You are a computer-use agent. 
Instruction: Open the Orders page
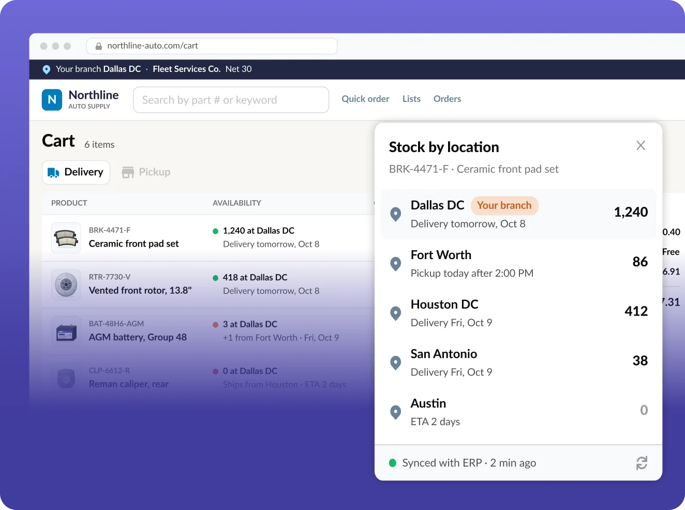[447, 99]
